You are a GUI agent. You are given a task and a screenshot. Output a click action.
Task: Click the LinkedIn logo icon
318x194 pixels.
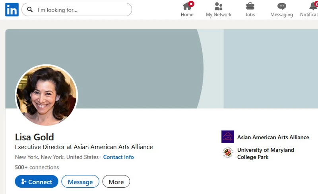(x=12, y=10)
